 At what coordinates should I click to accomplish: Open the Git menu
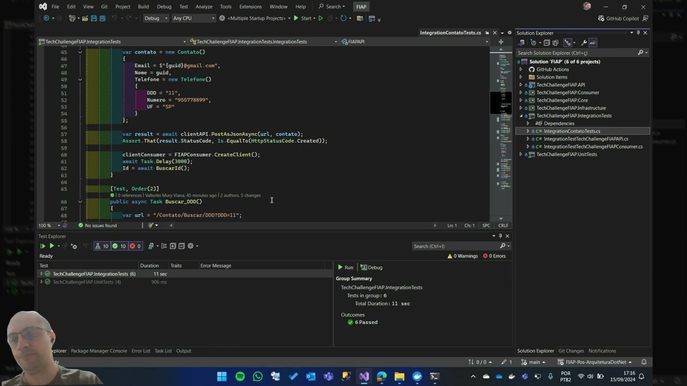[x=104, y=6]
